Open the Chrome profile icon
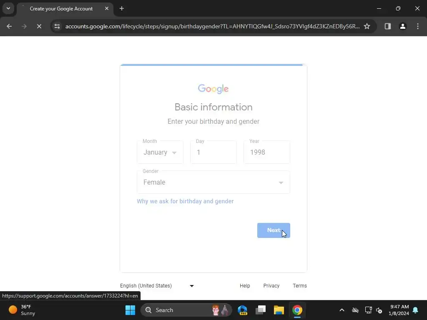Image resolution: width=427 pixels, height=320 pixels. [x=403, y=26]
